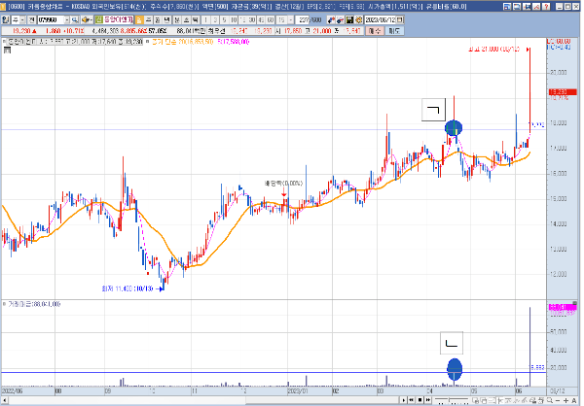Click the title bar pin window icon
Image resolution: width=584 pixels, height=406 pixels.
[x=527, y=7]
